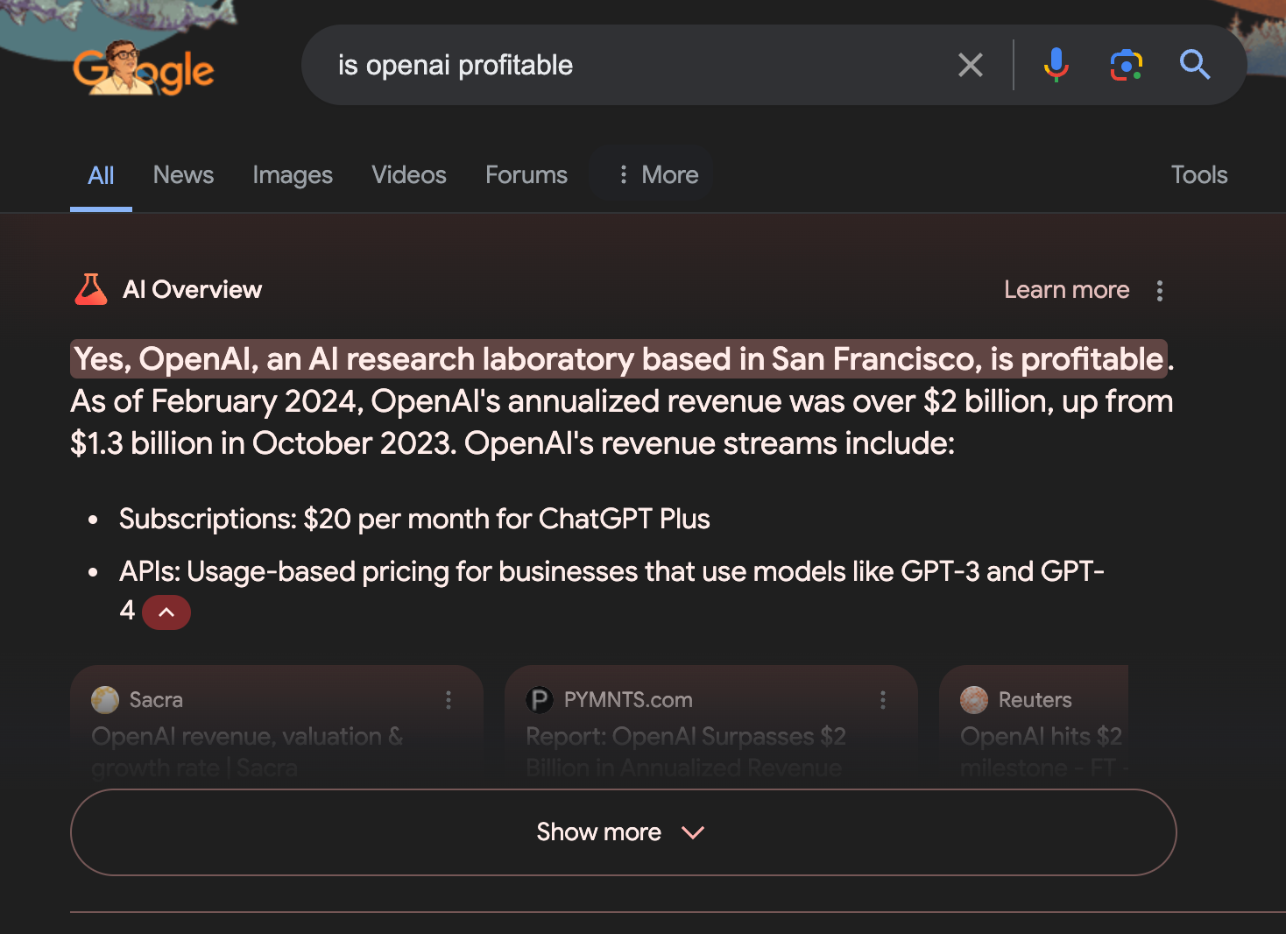Viewport: 1286px width, 934px height.
Task: Follow the Learn more link
Action: (1066, 290)
